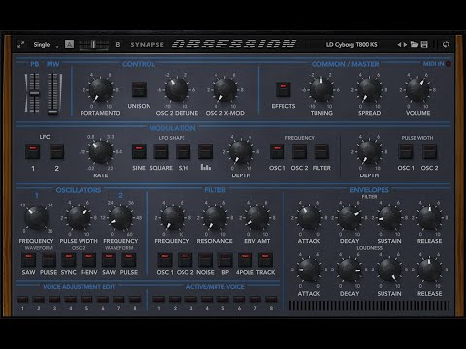The image size is (466, 349).
Task: Click the SPREAD knob
Action: click(x=369, y=90)
